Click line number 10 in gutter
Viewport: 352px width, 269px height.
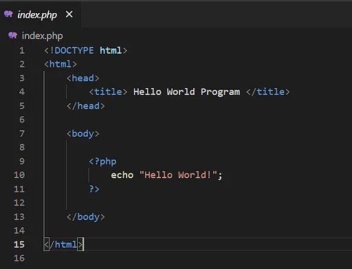[x=19, y=175]
